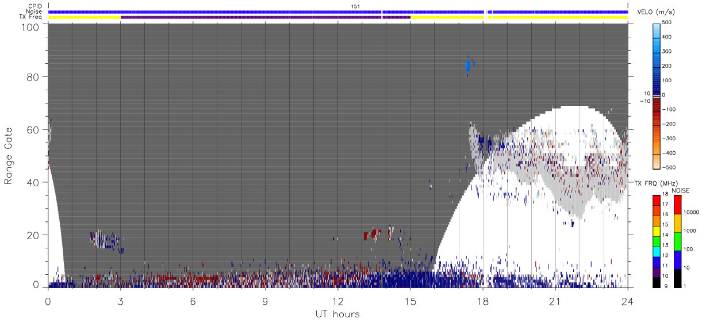Image resolution: width=706 pixels, height=326 pixels.
Task: Click the TX Freq row label
Action: 30,17
